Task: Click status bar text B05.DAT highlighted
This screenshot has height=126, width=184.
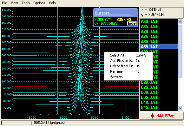Action: (x=49, y=123)
